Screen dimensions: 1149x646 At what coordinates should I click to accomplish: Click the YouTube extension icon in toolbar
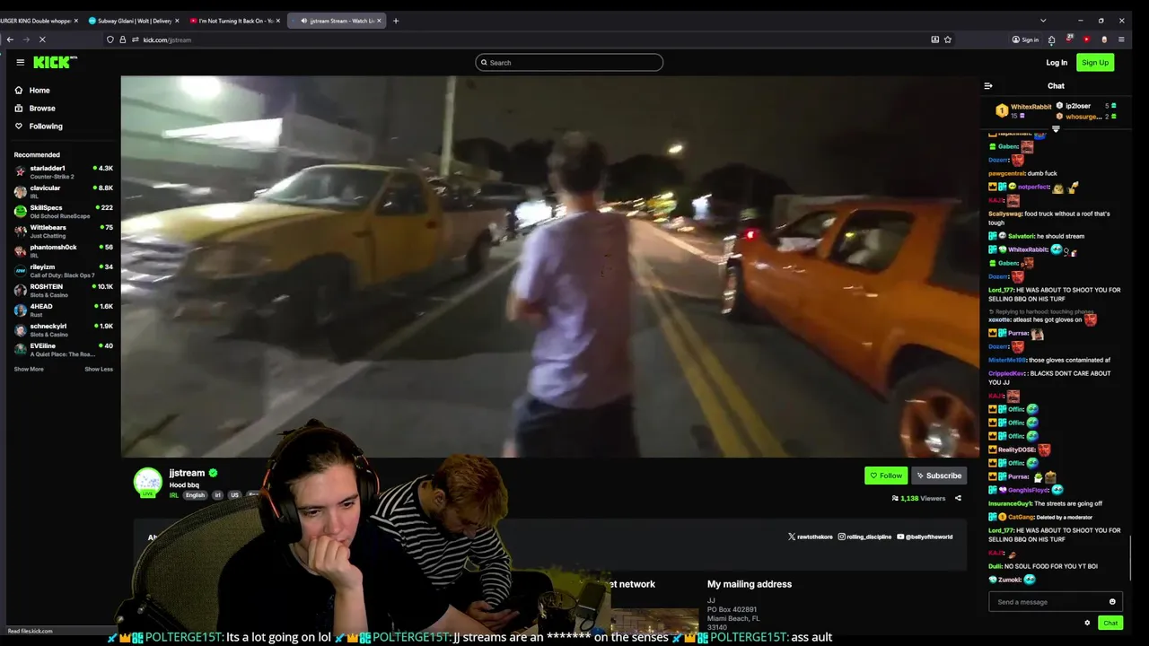[1086, 39]
